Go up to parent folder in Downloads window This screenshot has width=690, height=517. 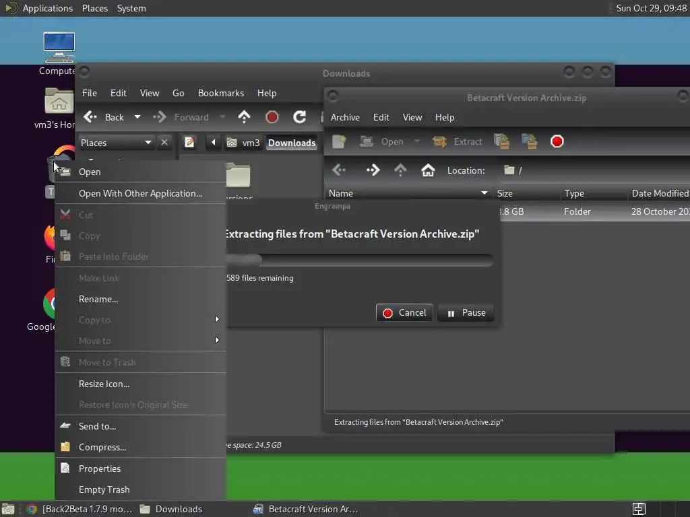click(244, 117)
